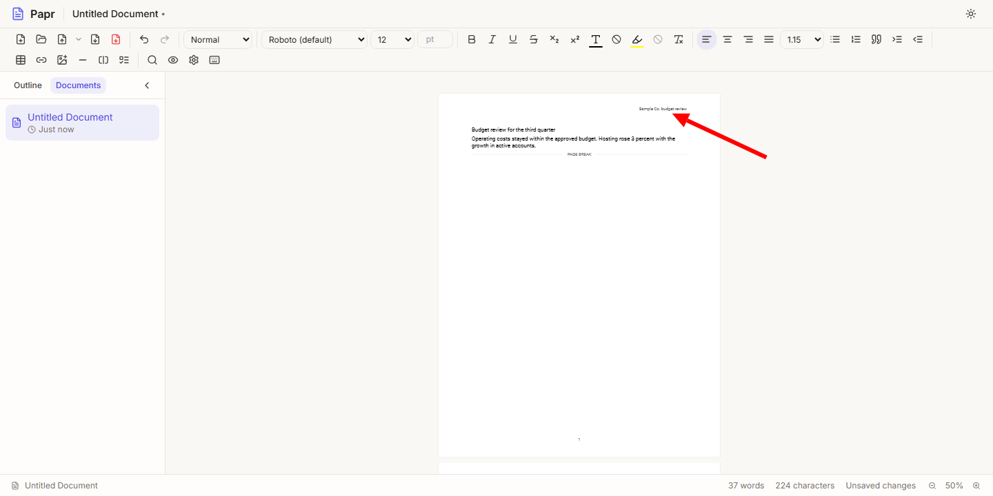Create a new document with the toolbar icon
This screenshot has width=993, height=496.
click(21, 39)
